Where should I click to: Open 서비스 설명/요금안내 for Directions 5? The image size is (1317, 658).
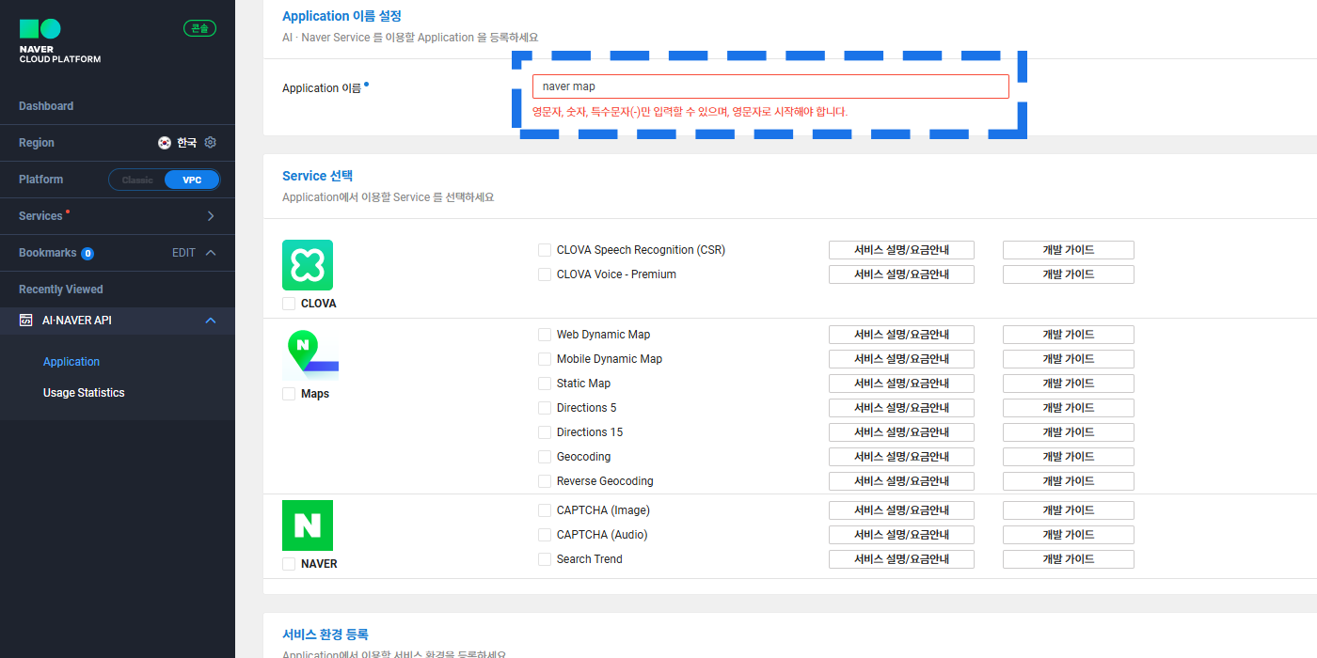(x=901, y=408)
